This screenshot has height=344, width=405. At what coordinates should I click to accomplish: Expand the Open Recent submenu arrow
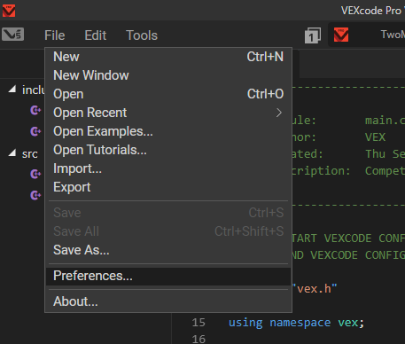(x=279, y=113)
